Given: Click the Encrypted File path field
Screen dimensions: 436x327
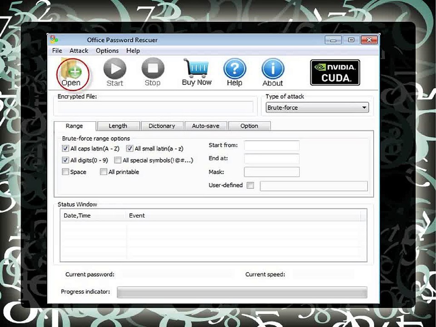Looking at the screenshot, I should point(155,107).
